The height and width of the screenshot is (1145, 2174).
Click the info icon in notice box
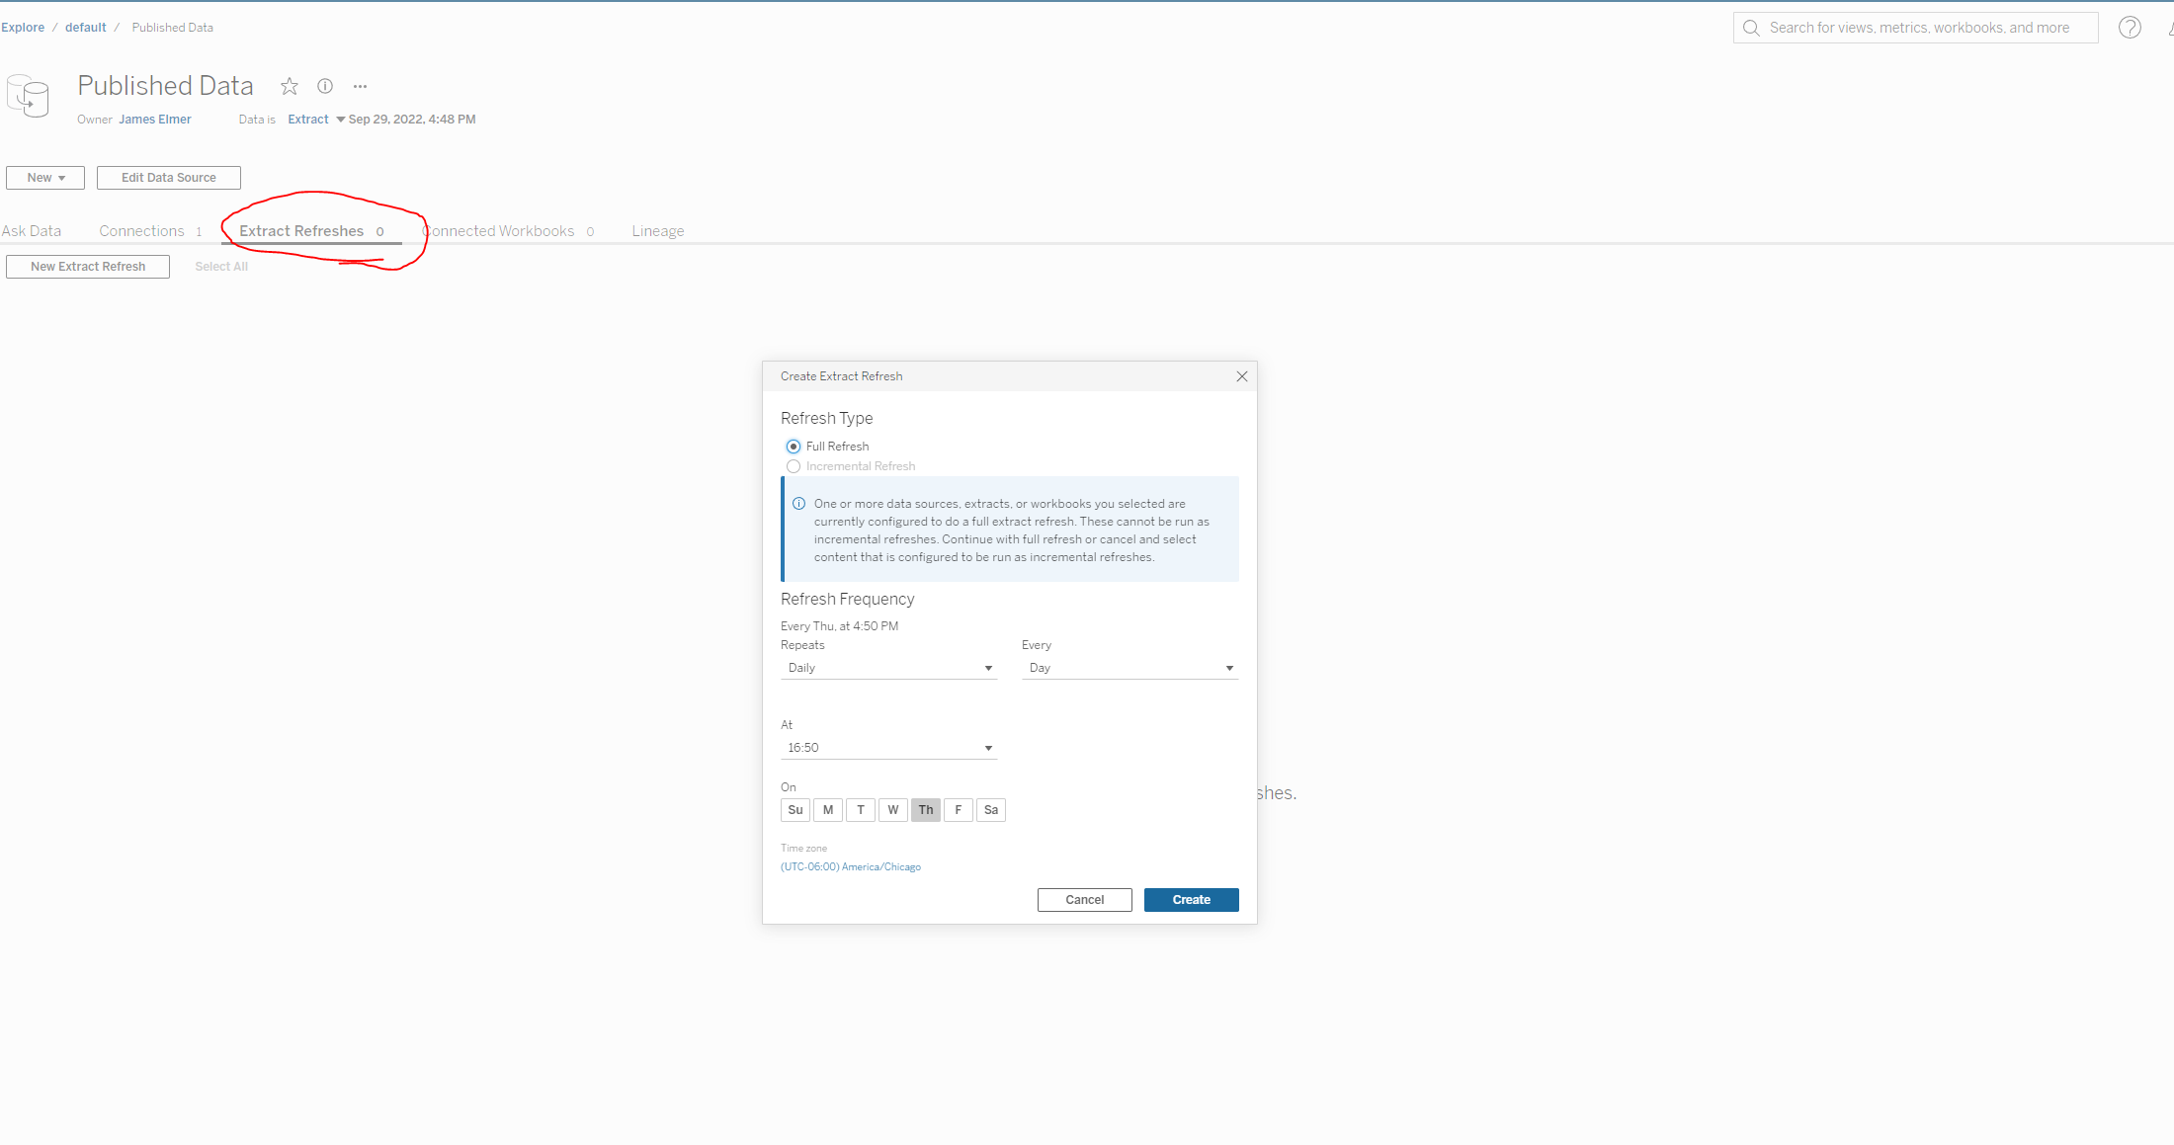point(798,504)
